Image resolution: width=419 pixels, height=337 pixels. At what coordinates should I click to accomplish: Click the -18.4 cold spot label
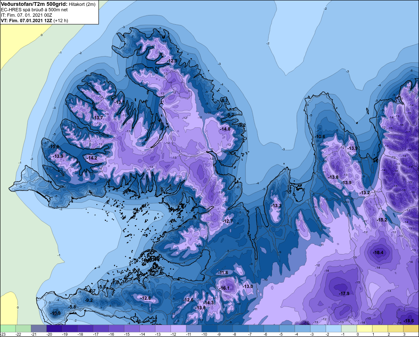point(378,252)
